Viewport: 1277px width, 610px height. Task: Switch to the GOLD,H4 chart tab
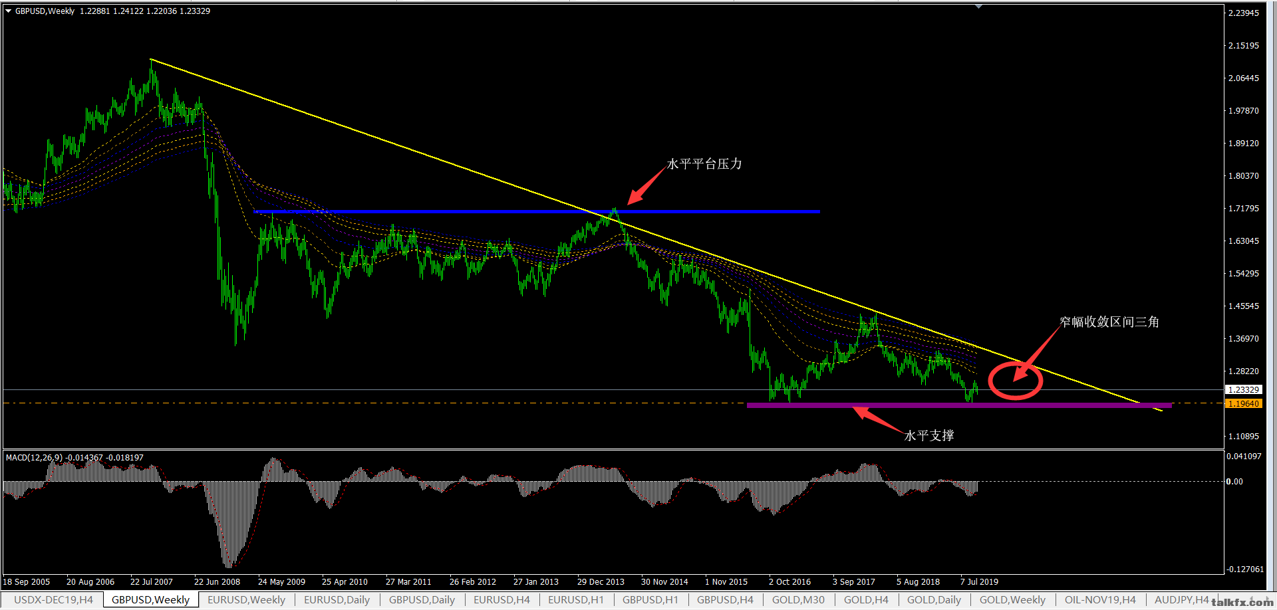pos(866,599)
